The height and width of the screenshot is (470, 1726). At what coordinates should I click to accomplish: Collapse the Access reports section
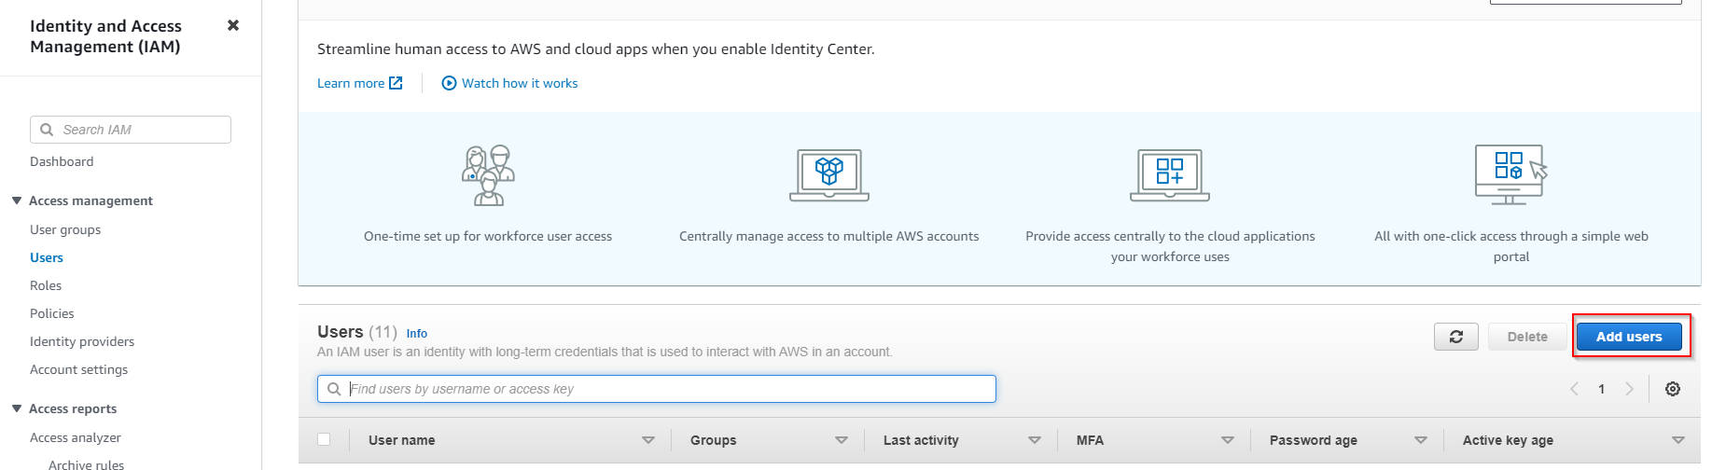click(x=17, y=408)
